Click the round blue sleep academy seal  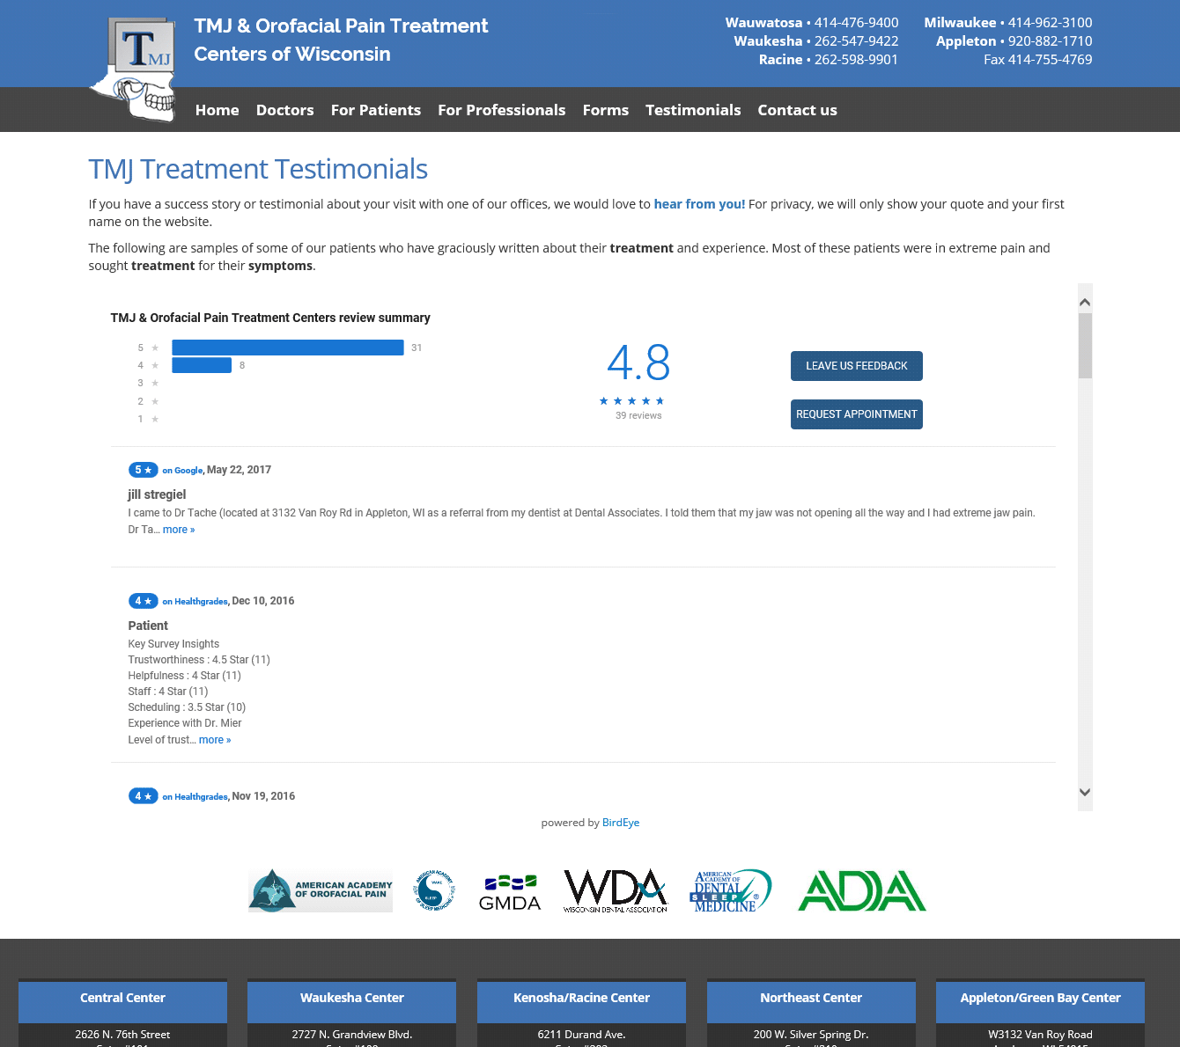pos(434,890)
